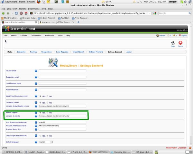Expand the Fedora Project bookmark folder

click(47, 18)
